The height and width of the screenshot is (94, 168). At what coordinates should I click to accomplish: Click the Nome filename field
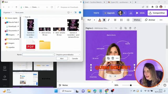(x=38, y=55)
